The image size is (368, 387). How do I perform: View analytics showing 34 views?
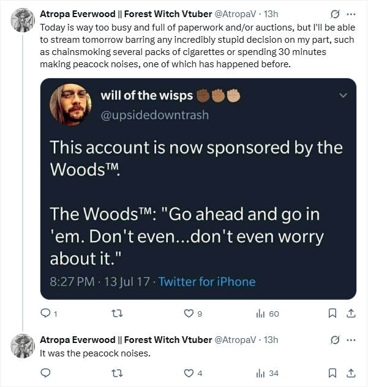[x=261, y=373]
